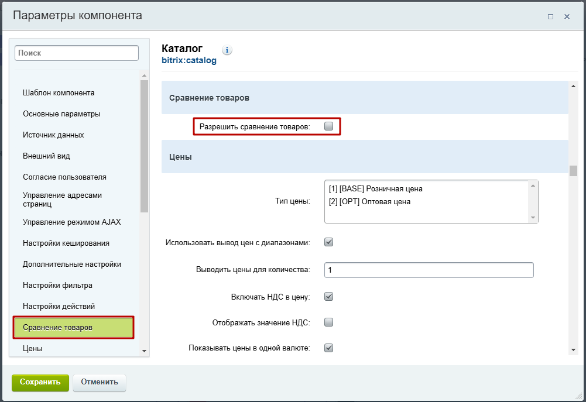
Task: Click price type list scroll-down arrow
Action: [x=533, y=218]
